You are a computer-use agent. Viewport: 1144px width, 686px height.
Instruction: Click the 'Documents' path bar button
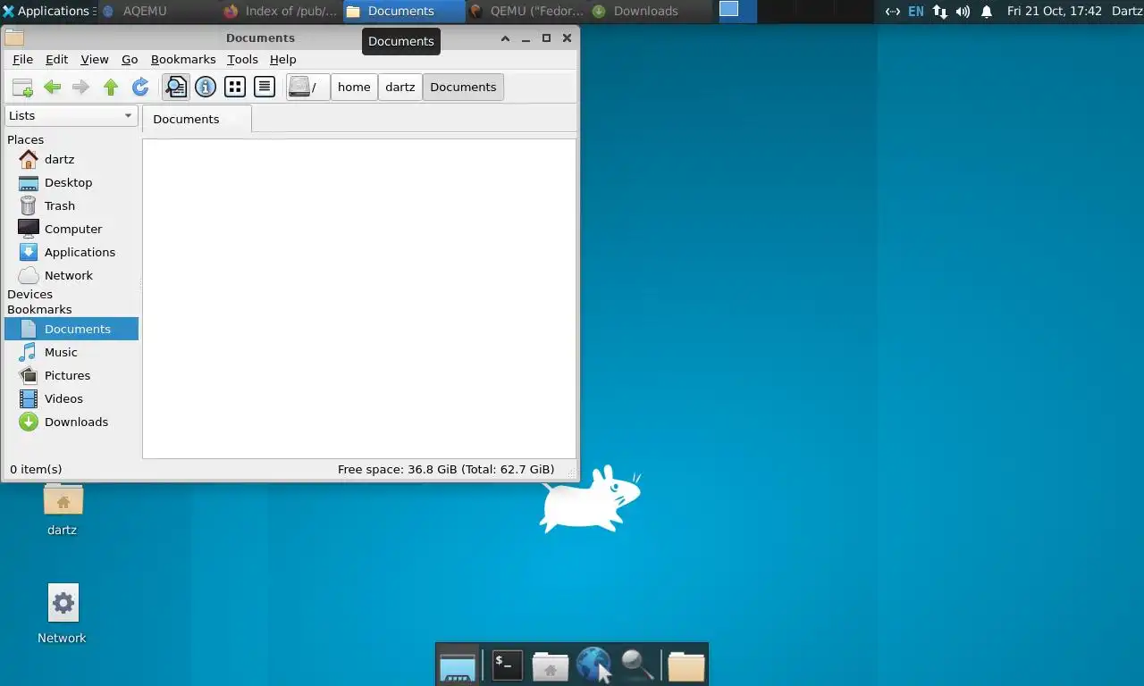pyautogui.click(x=463, y=87)
